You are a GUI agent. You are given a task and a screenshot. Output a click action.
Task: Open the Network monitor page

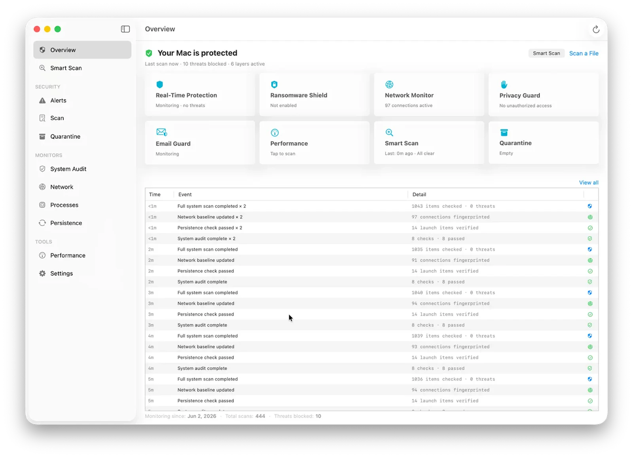[x=82, y=187]
